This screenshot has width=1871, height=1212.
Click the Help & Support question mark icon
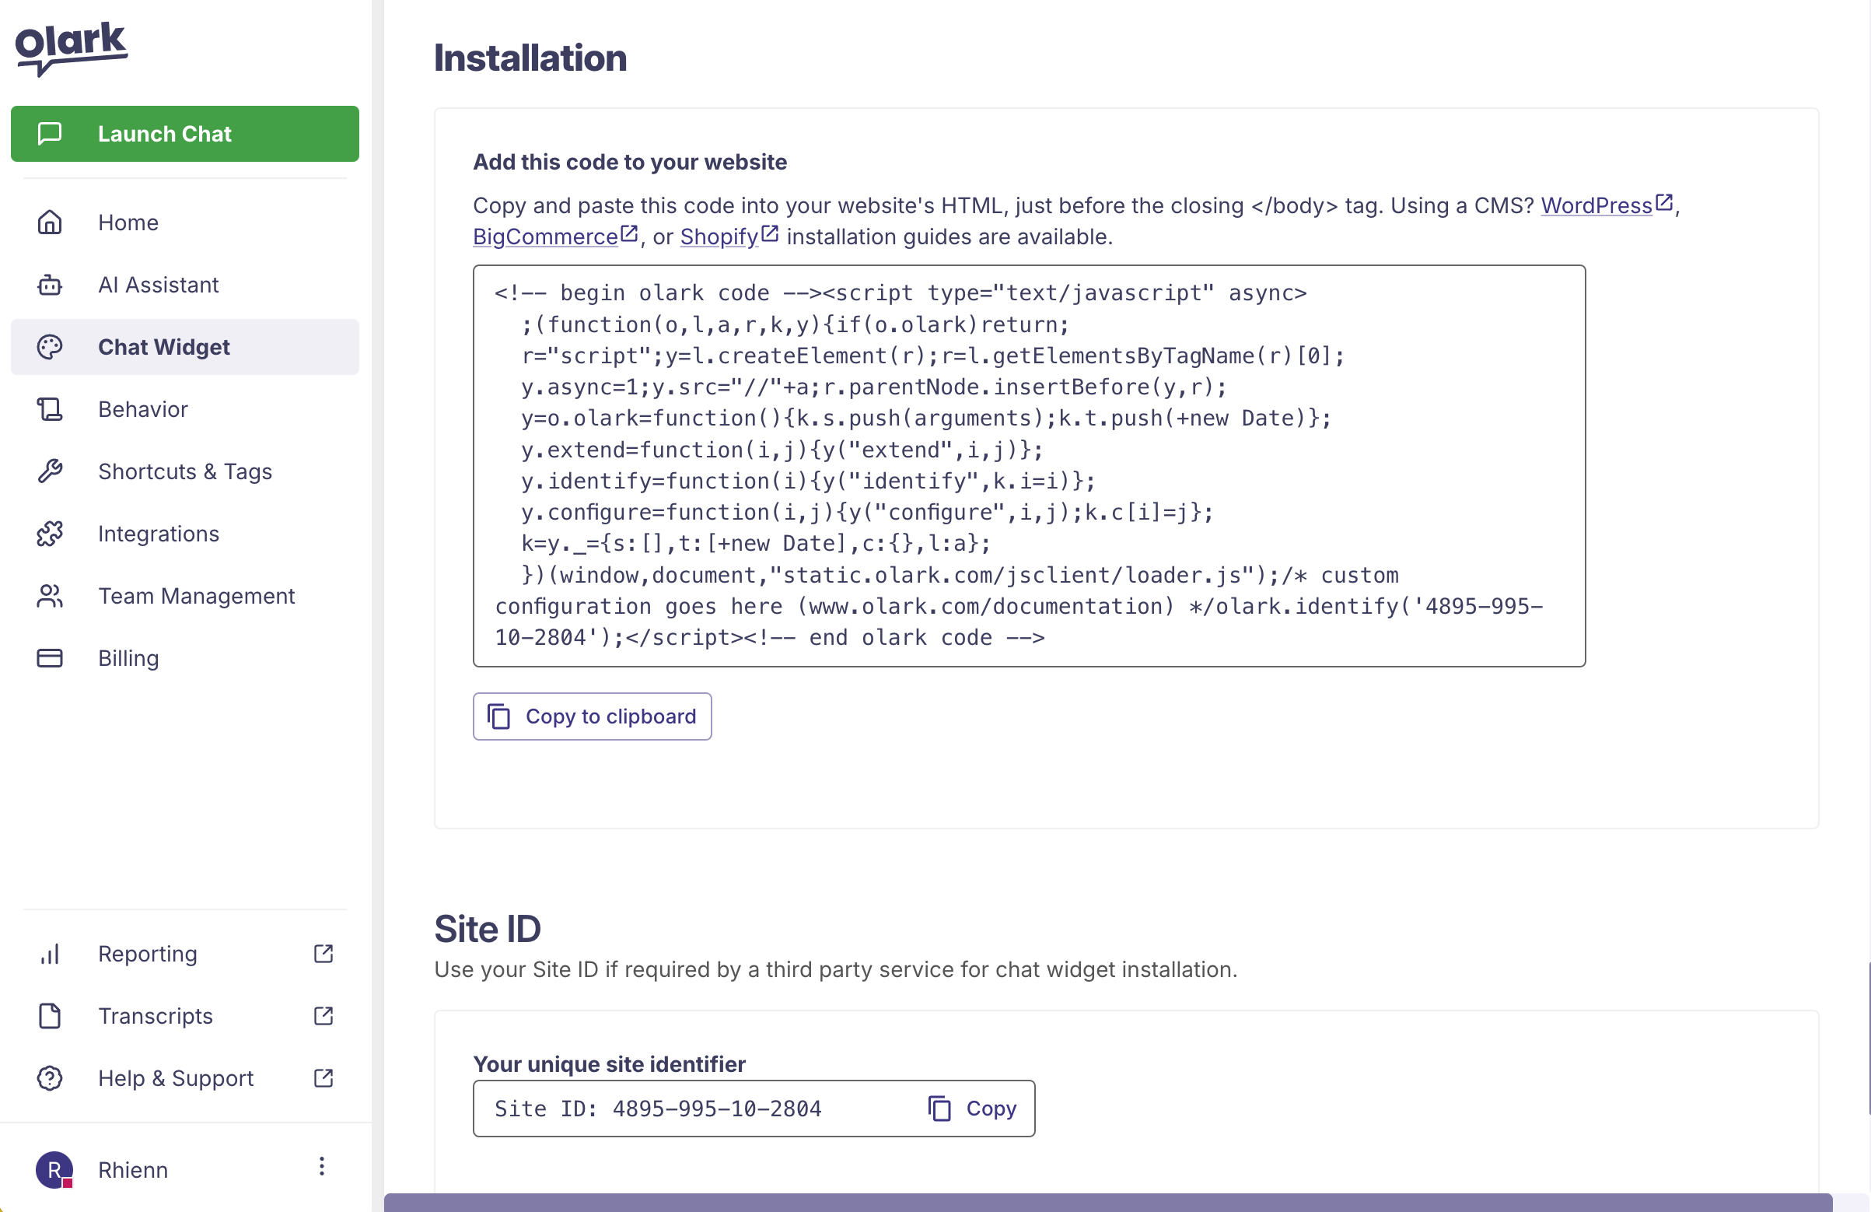49,1077
